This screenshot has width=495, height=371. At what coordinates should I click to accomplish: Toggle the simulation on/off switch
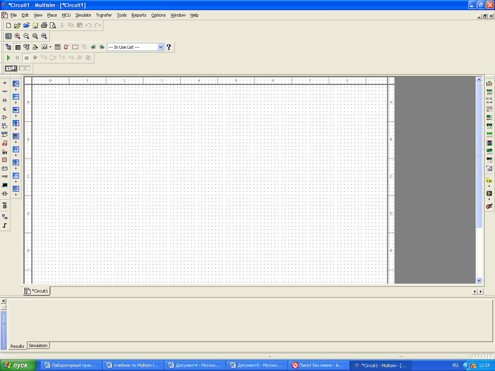[11, 68]
